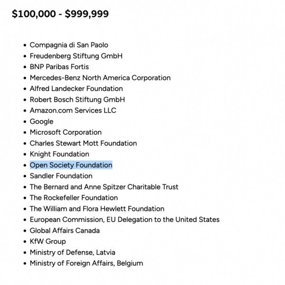Select Global Affairs Canada item
The image size is (285, 285).
(x=65, y=231)
